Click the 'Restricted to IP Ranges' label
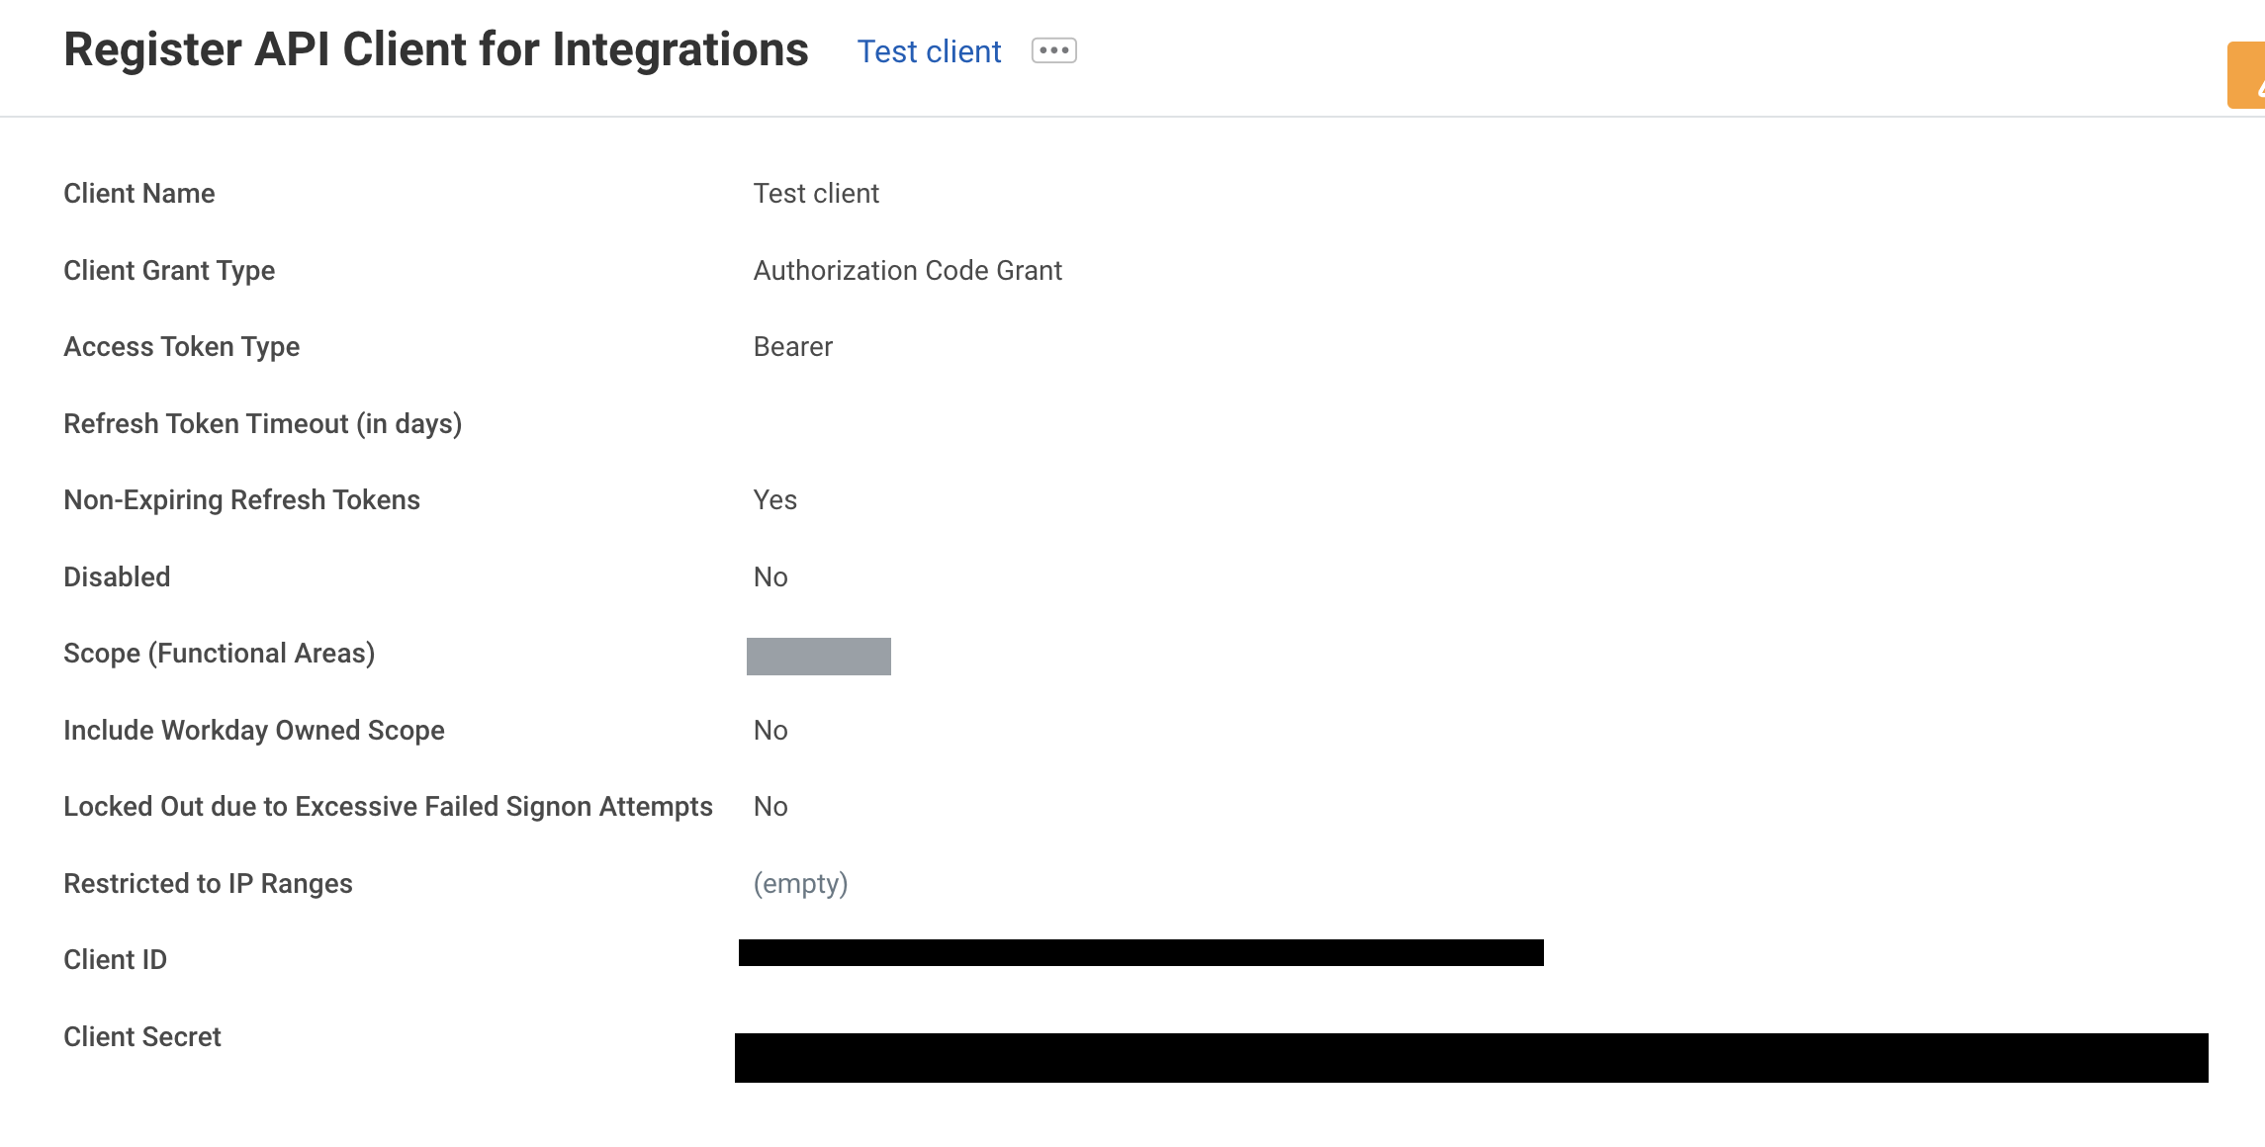The height and width of the screenshot is (1147, 2265). coord(208,884)
